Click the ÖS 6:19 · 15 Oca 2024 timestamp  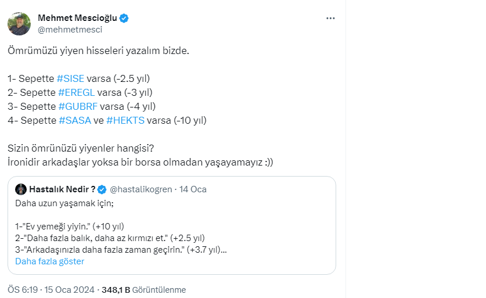[x=51, y=289]
